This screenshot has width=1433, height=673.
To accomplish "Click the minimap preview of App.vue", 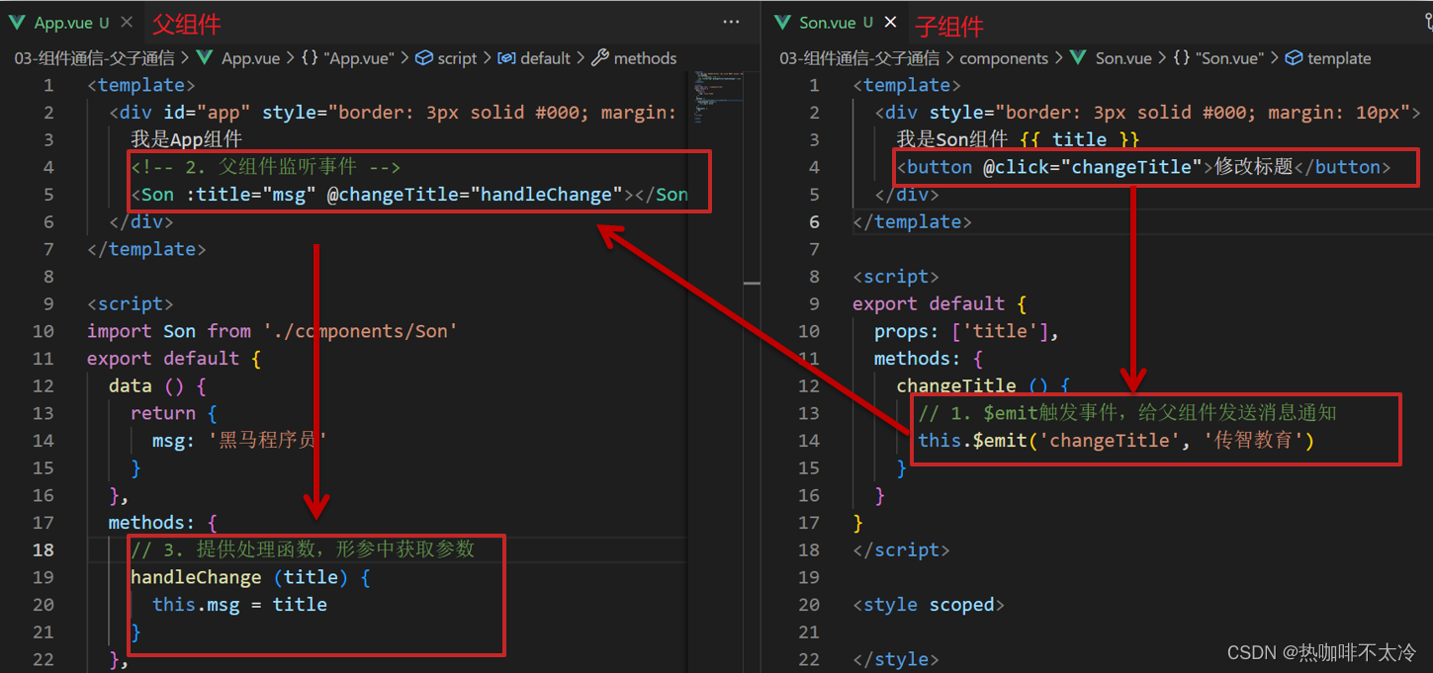I will 713,94.
